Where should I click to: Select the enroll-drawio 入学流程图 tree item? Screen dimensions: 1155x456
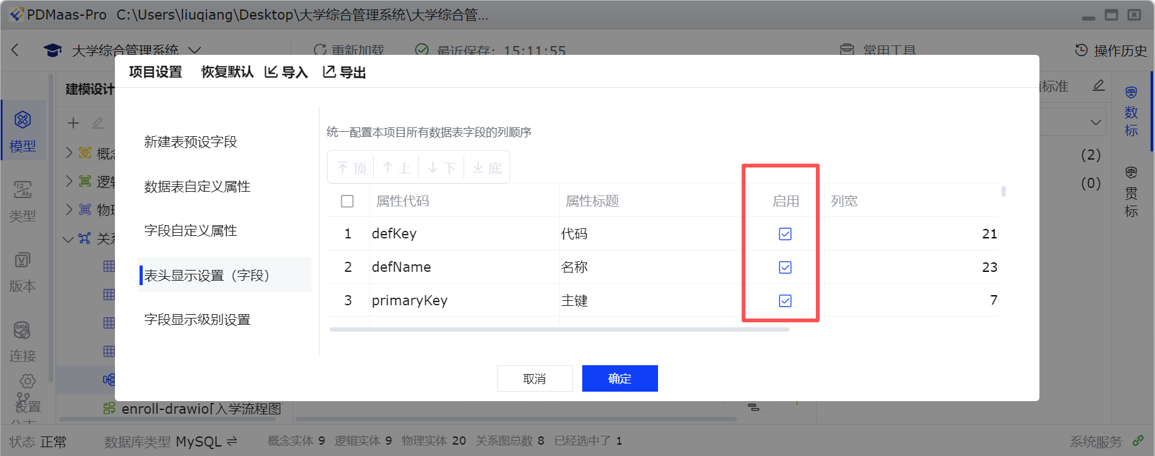(x=202, y=409)
